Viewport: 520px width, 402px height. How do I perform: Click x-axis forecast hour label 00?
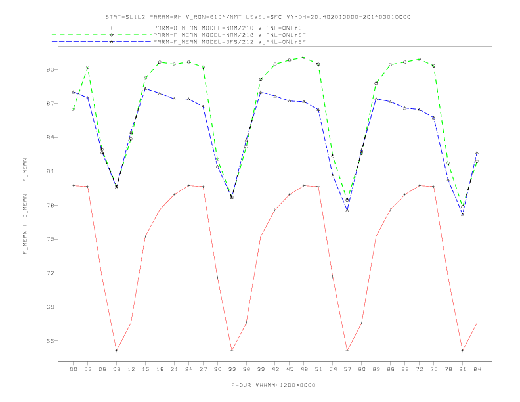point(74,369)
